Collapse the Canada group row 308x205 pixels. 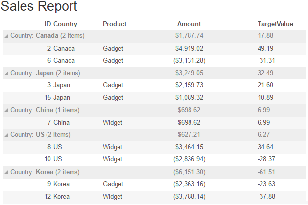tap(6, 36)
